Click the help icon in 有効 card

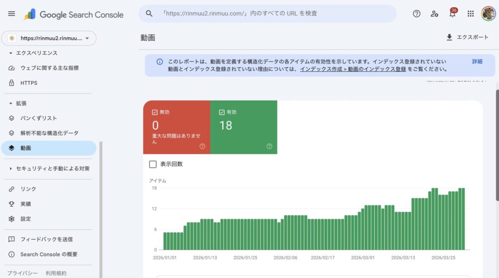tap(269, 146)
